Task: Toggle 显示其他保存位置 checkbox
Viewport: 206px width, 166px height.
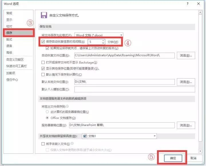Action: coord(43,68)
